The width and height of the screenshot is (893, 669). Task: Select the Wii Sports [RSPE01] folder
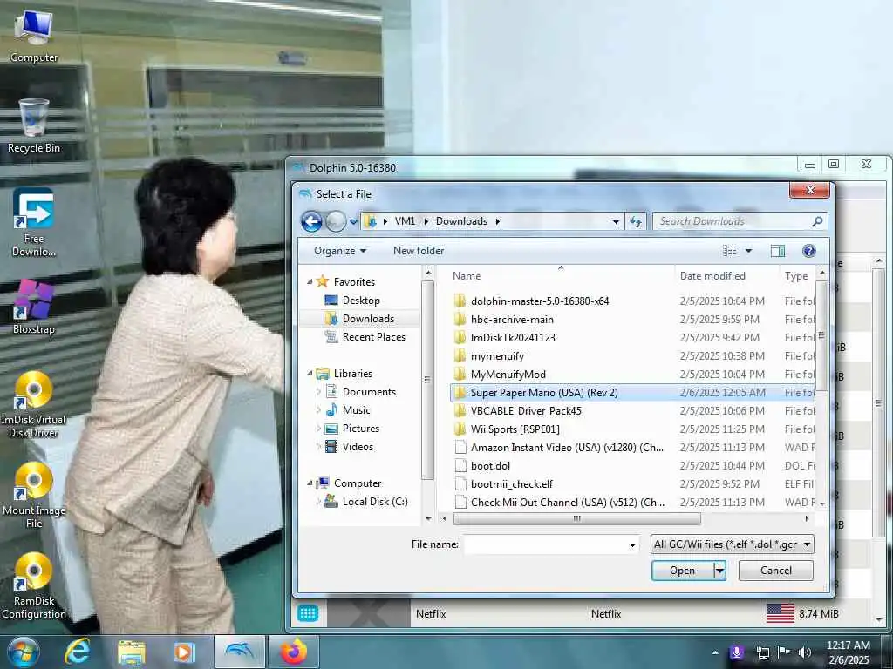point(632,429)
